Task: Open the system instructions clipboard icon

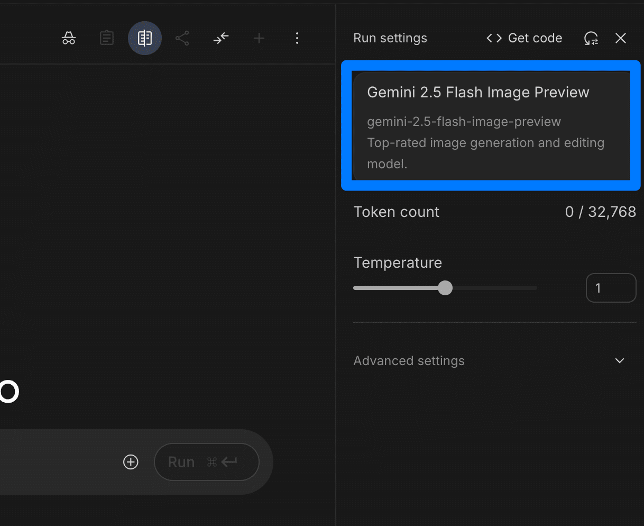Action: point(107,38)
